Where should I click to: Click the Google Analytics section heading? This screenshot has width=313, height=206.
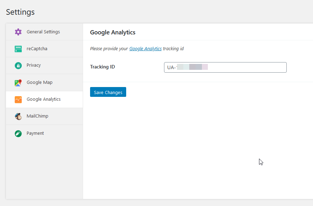point(113,32)
